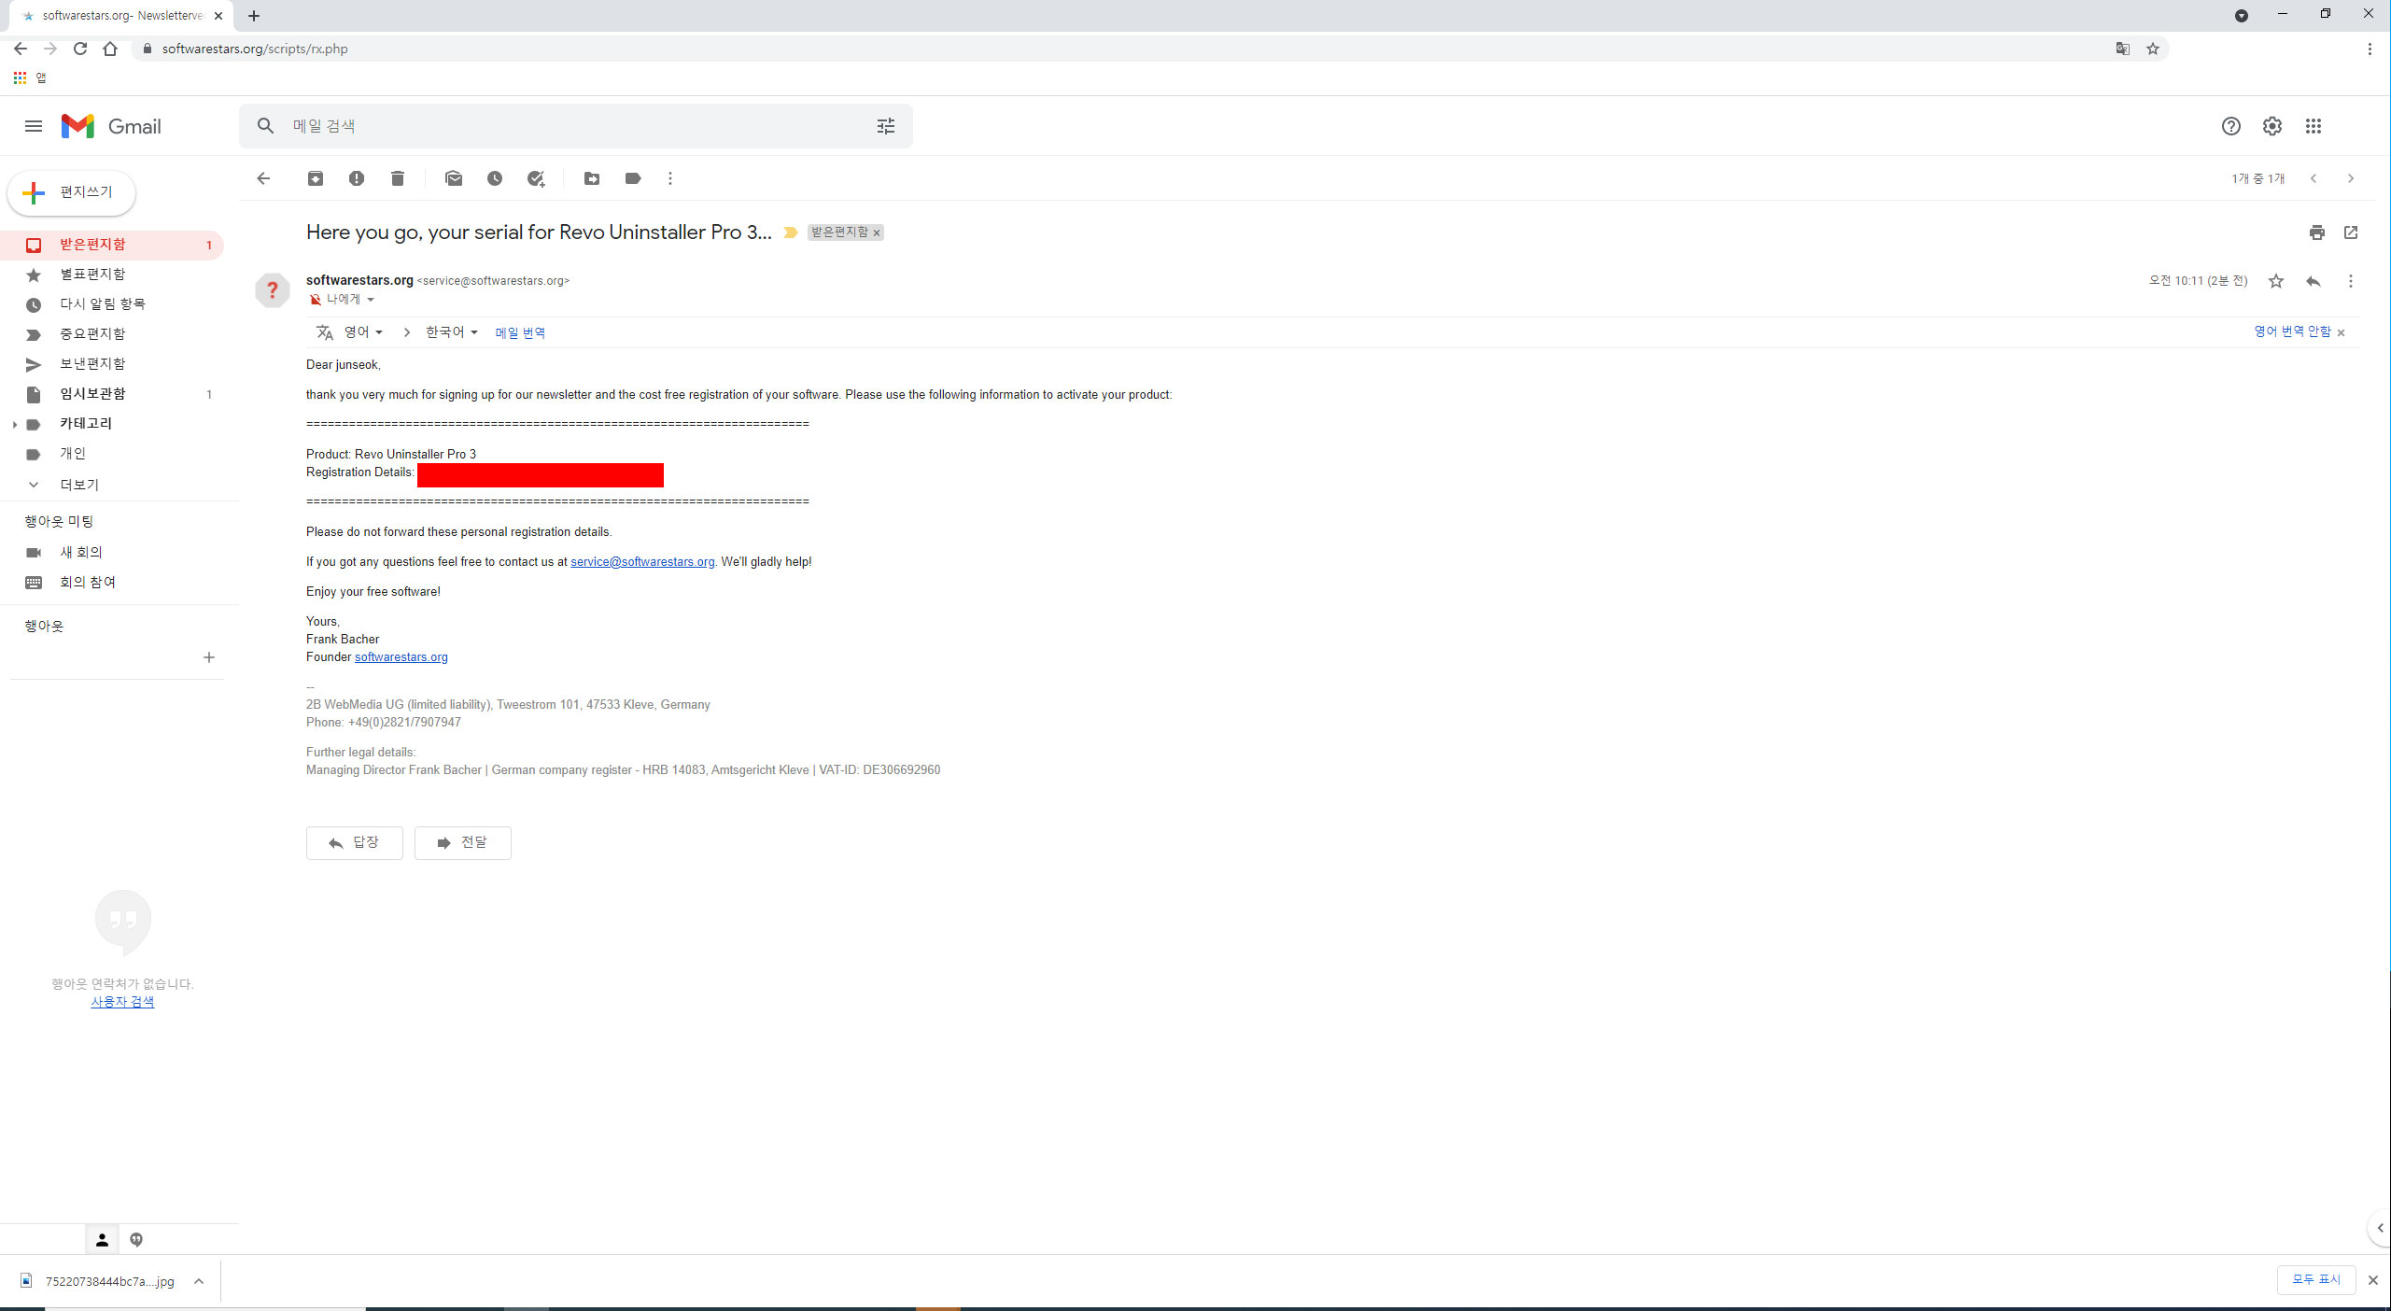Archive this email
The width and height of the screenshot is (2391, 1311).
(x=316, y=178)
